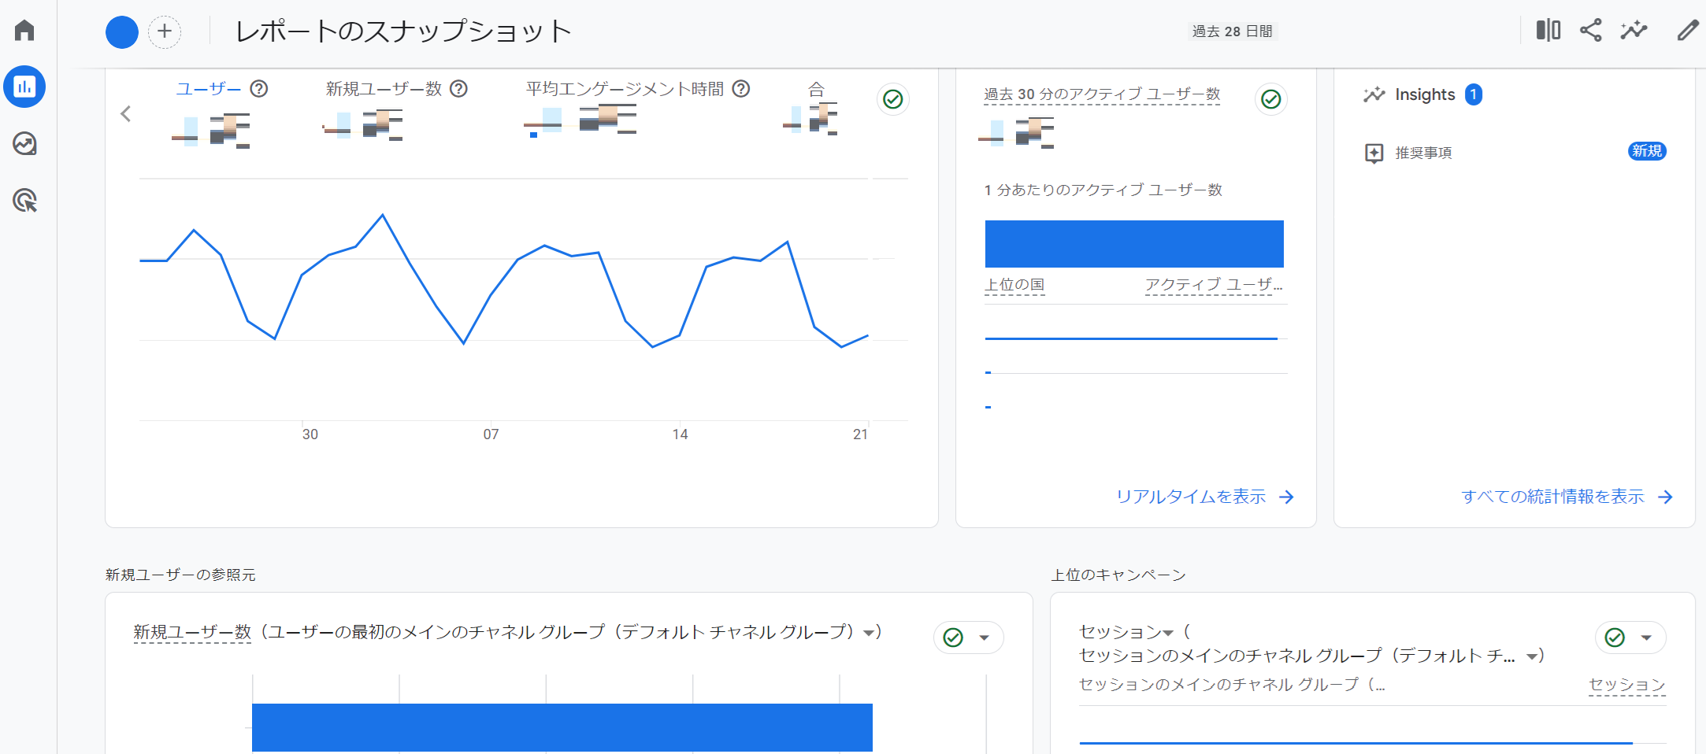Click the すべての統計情報を表示 link
Image resolution: width=1706 pixels, height=754 pixels.
1567,497
